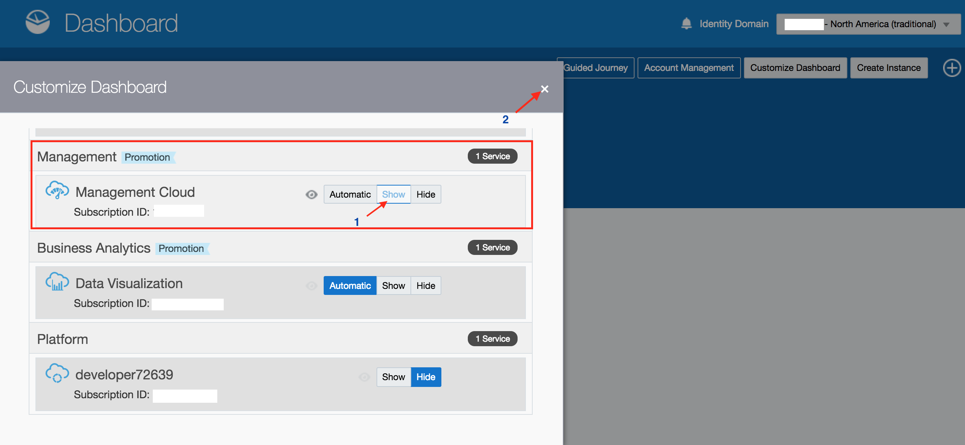Click the Management Cloud service icon
965x445 pixels.
[x=57, y=190]
